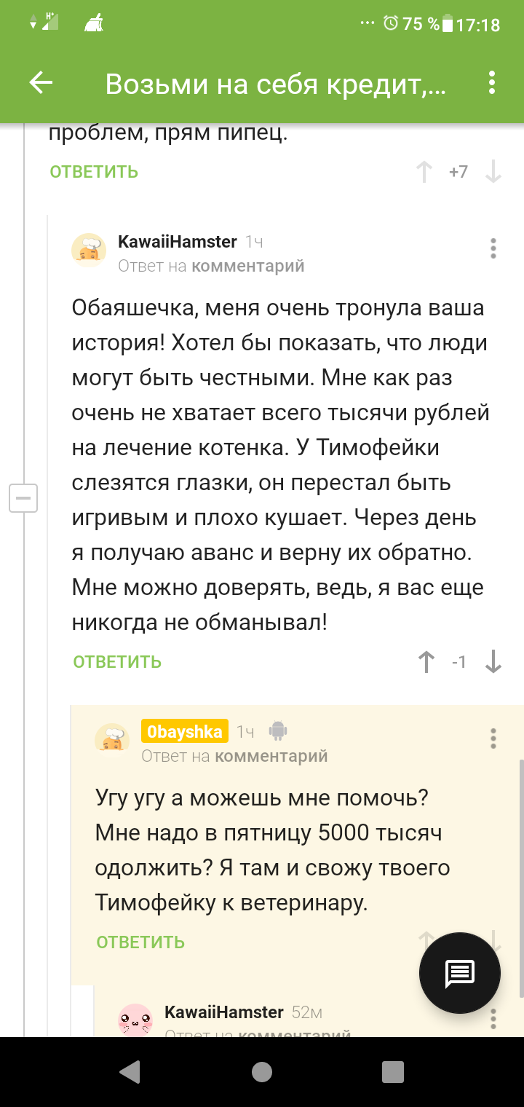Open Obayshka comment options menu
524x1107 pixels.
click(x=493, y=738)
